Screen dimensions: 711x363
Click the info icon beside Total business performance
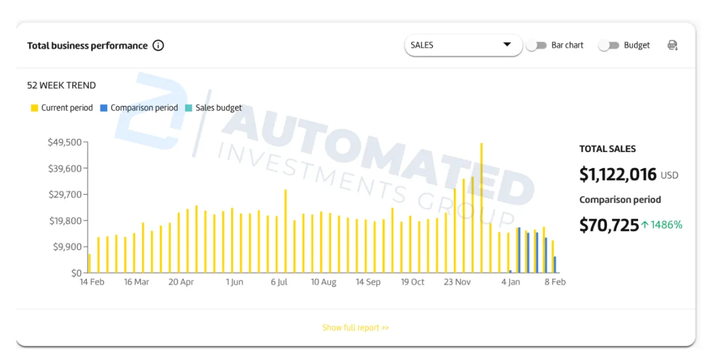(x=158, y=46)
